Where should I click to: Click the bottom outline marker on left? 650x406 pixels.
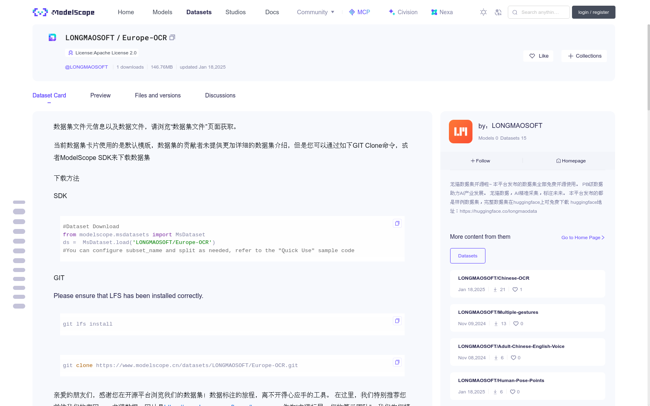(19, 306)
